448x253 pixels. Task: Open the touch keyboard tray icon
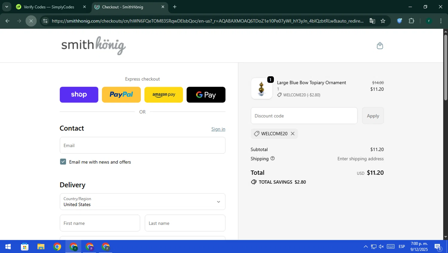coord(391,247)
